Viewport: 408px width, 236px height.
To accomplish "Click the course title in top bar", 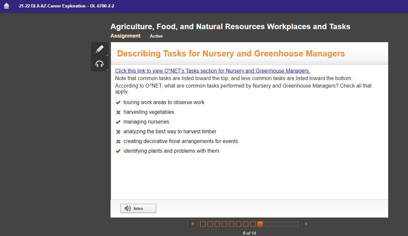I will (x=66, y=6).
